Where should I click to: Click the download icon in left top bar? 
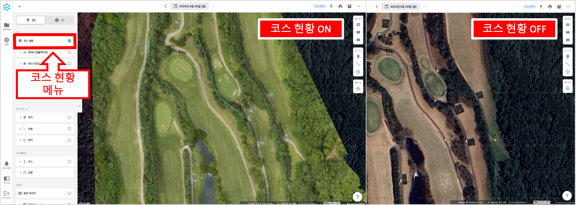click(331, 6)
